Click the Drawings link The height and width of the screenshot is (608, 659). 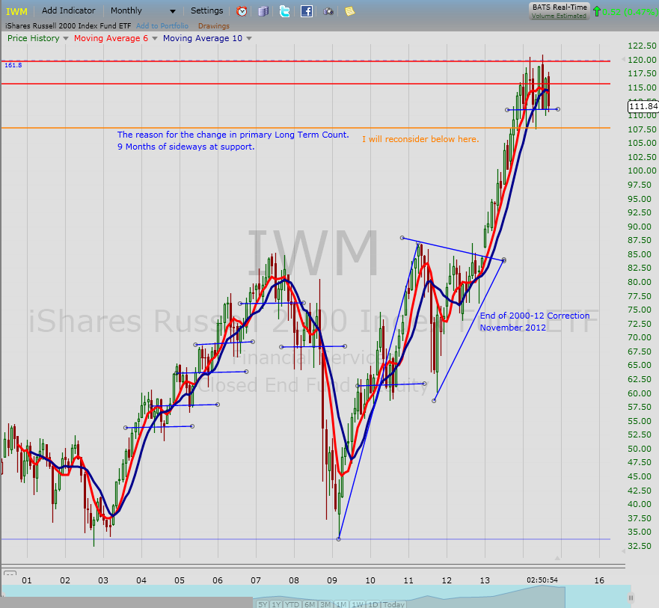pyautogui.click(x=214, y=26)
